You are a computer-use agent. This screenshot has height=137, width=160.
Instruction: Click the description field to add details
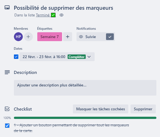click(85, 88)
